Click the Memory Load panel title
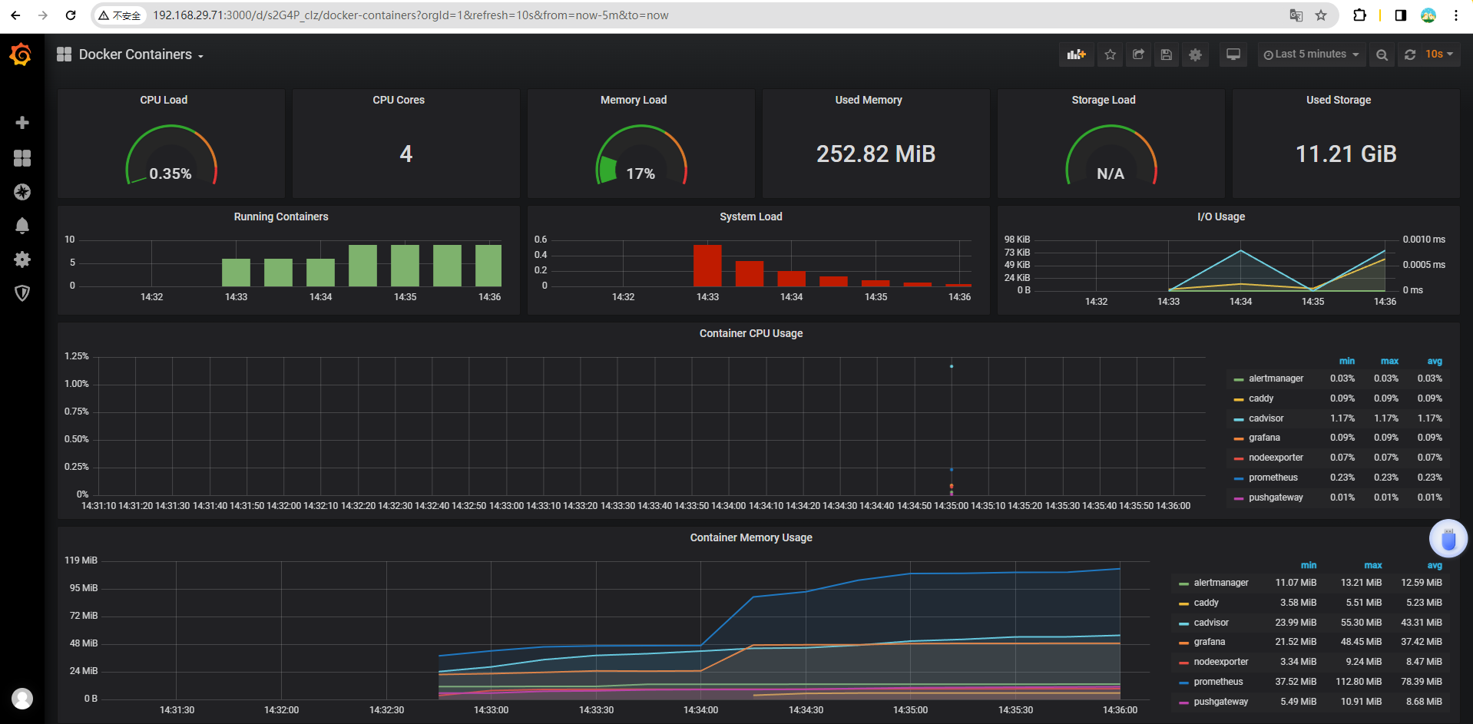Viewport: 1473px width, 724px height. (x=634, y=100)
